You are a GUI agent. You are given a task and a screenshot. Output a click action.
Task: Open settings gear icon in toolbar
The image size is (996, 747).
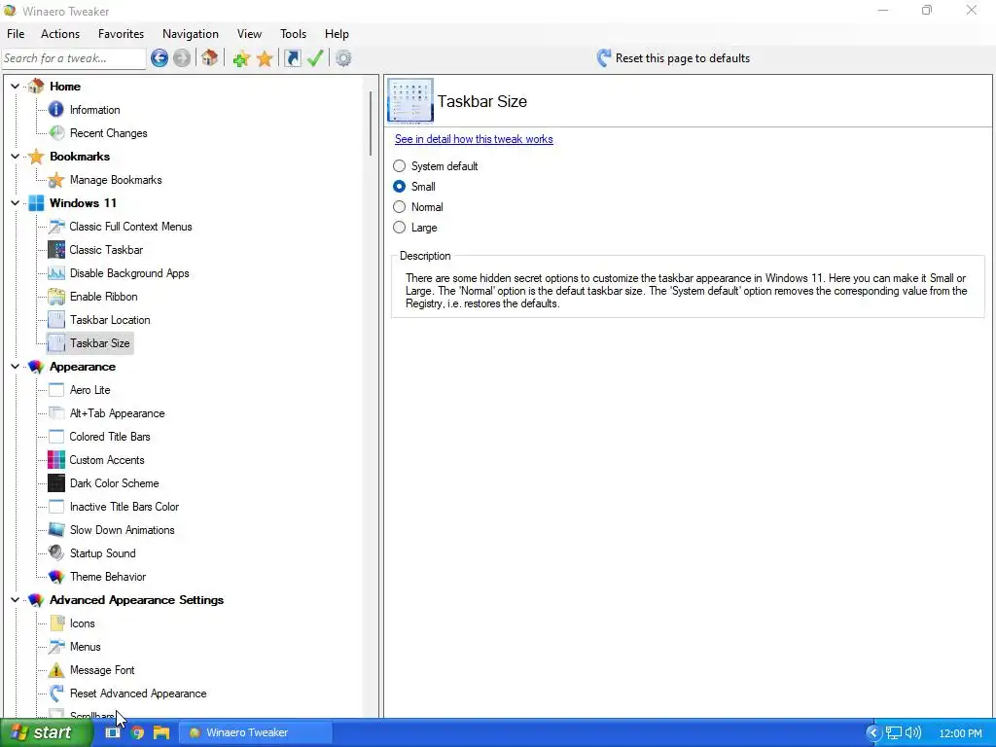343,58
